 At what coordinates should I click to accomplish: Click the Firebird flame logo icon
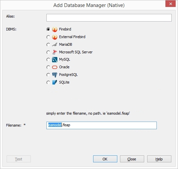[x=55, y=29]
